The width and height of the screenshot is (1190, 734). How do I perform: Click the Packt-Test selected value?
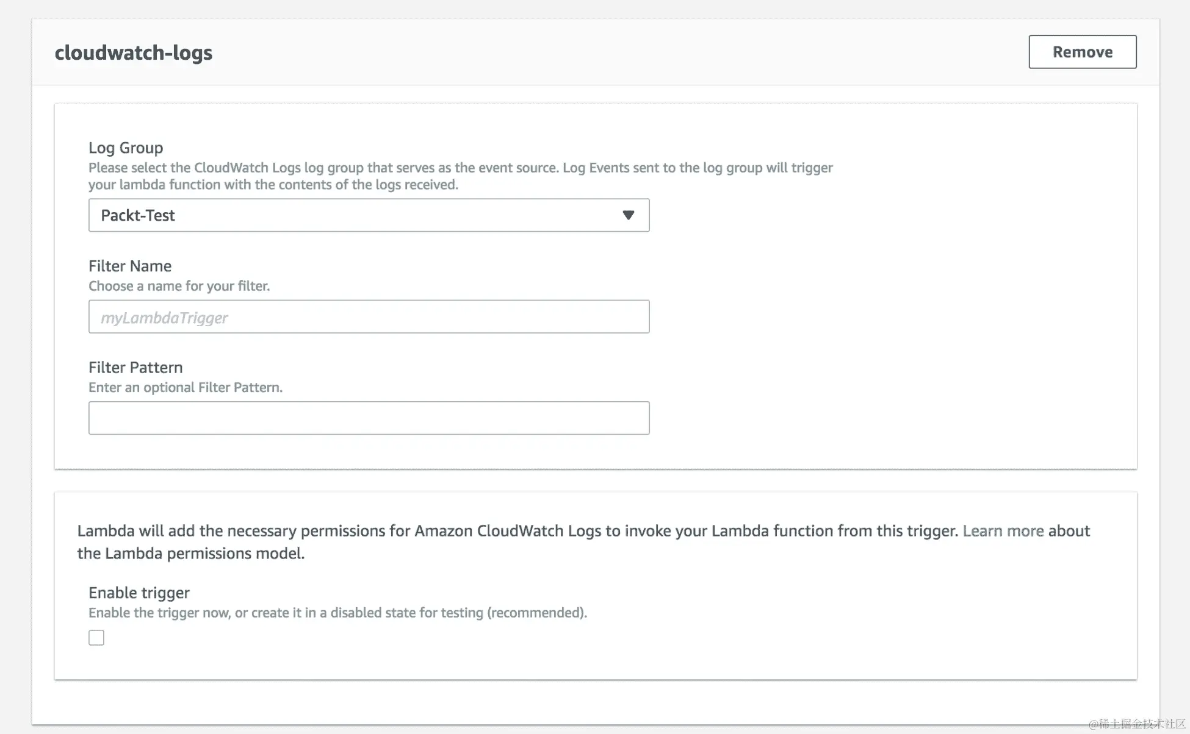(x=138, y=215)
